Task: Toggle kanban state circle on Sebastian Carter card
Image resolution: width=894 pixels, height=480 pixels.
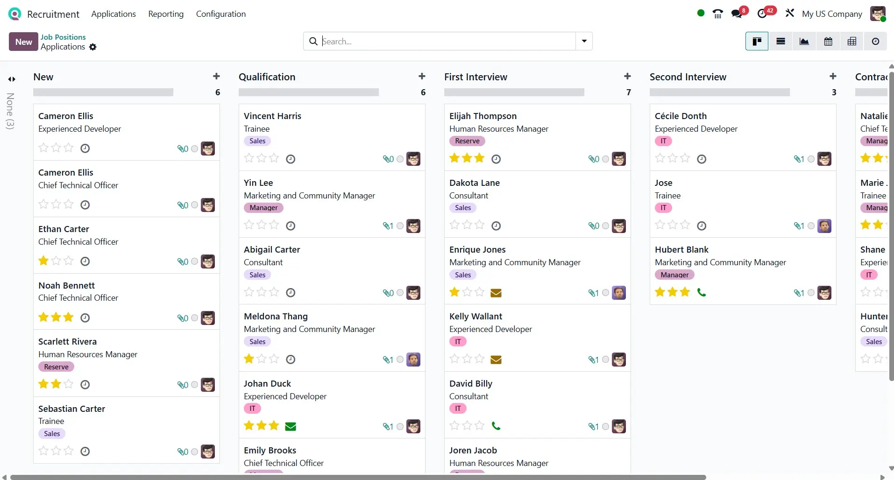Action: coord(194,452)
